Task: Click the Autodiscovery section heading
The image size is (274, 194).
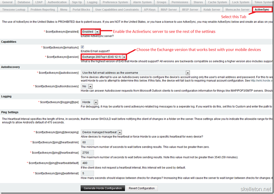Action: 11,67
